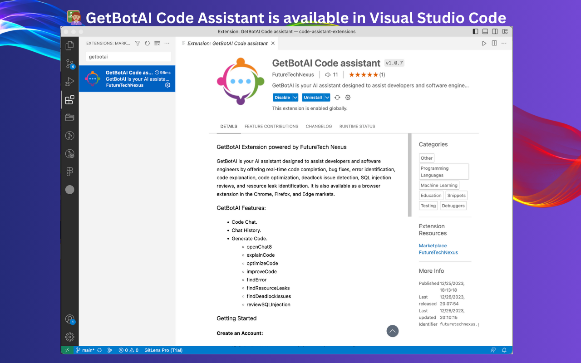Click the v1.0.7 version badge
This screenshot has width=581, height=363.
click(394, 63)
